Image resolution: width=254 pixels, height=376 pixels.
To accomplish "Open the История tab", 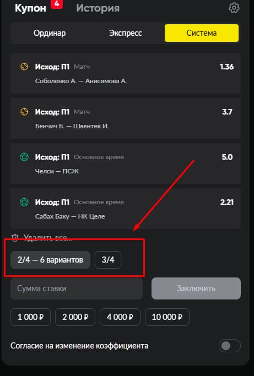I will click(x=98, y=8).
